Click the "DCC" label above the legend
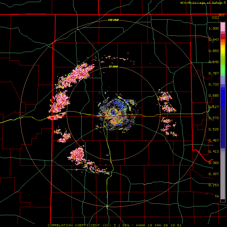 (x=221, y=15)
